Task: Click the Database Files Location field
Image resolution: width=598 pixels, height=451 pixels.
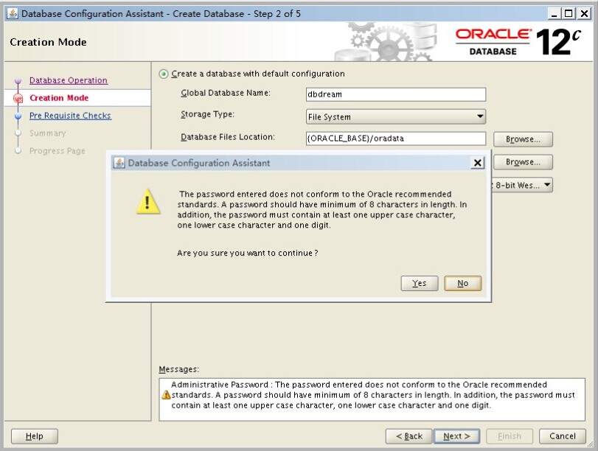Action: [395, 139]
